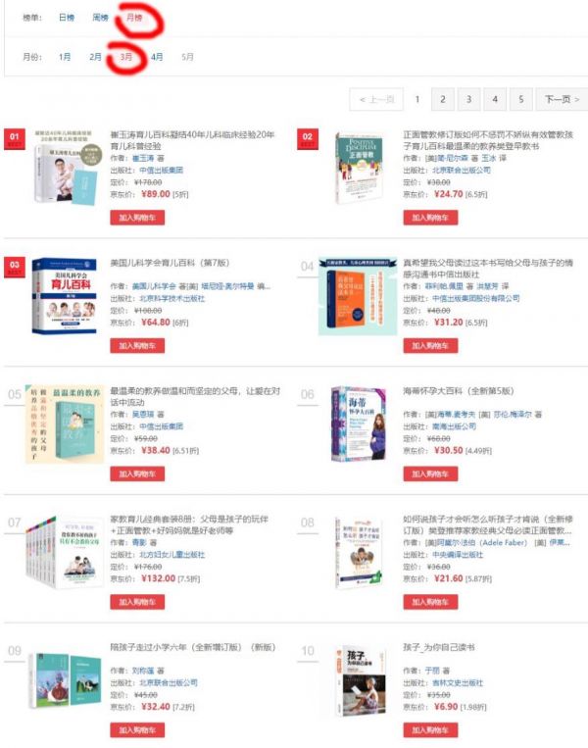This screenshot has height=748, width=588.
Task: Go to page 2 of rankings
Action: pos(443,99)
